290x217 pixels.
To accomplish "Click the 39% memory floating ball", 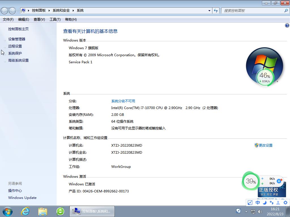I will [x=251, y=181].
